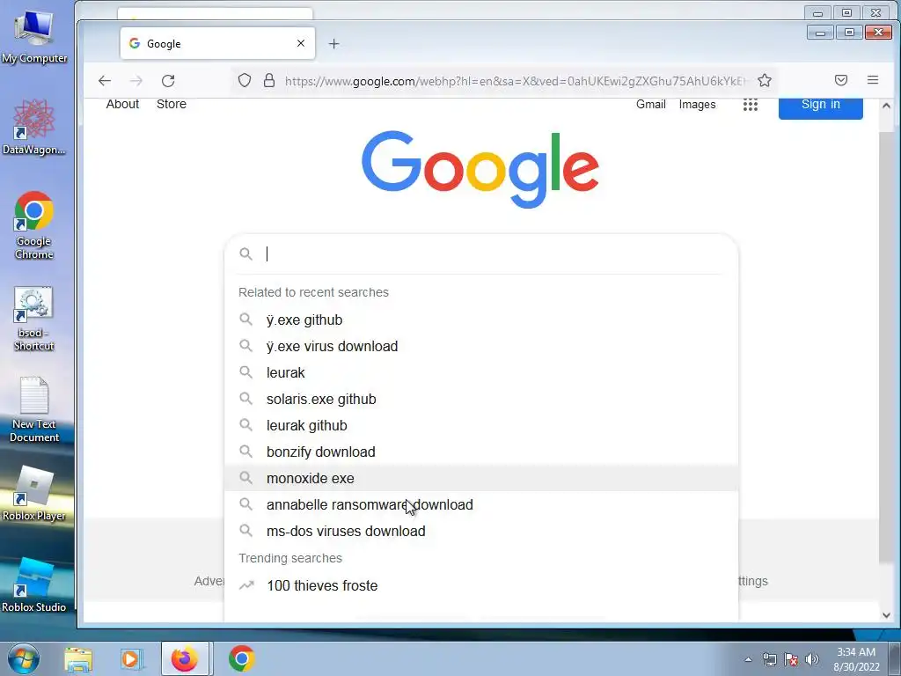
Task: Open the network tray icon
Action: coord(769,659)
